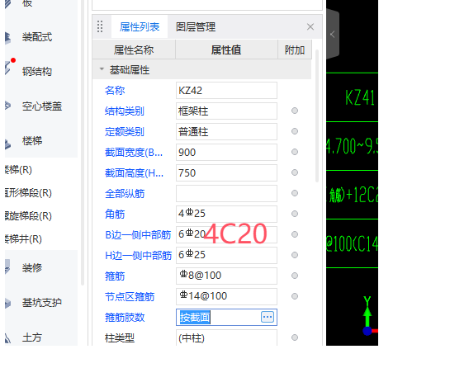The width and height of the screenshot is (450, 368).
Task: Open the 空心楼盖 category in sidebar
Action: point(41,106)
